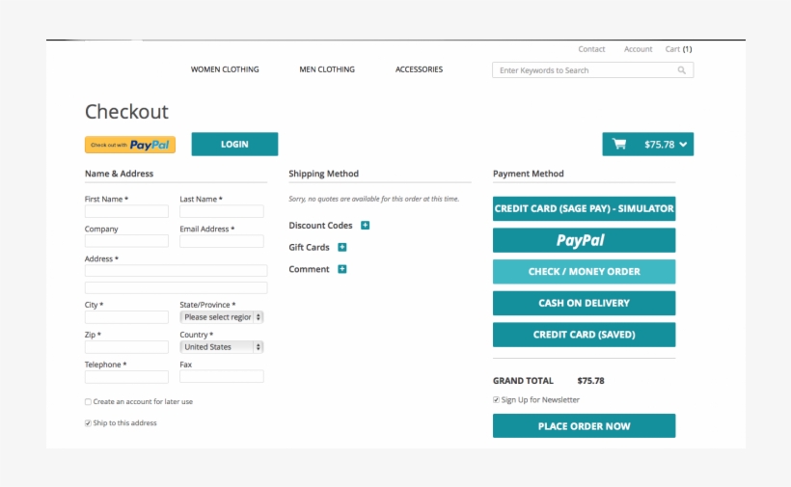Click the First Name input field
The image size is (791, 487).
[x=126, y=211]
